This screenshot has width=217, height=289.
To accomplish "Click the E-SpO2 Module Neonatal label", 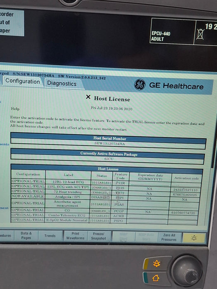I will (x=67, y=220).
